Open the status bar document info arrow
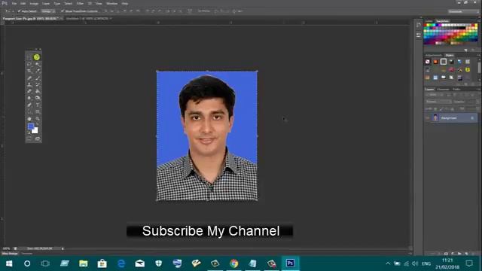Screen dimensions: 482x271 click(x=63, y=248)
